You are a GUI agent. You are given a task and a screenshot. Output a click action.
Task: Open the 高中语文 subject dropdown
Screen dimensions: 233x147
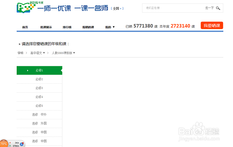tap(38, 53)
